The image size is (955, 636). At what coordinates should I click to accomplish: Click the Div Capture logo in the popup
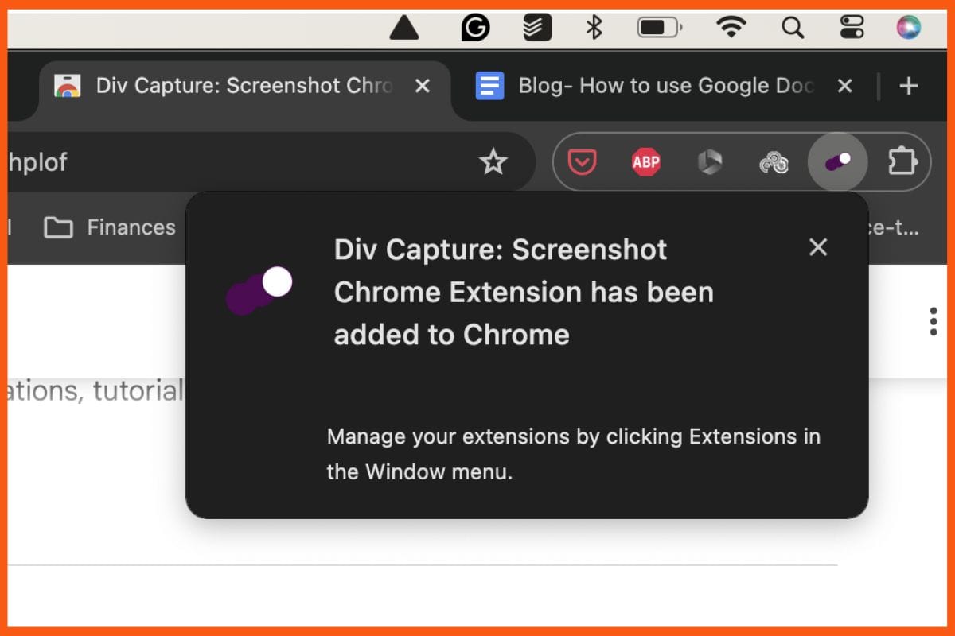pyautogui.click(x=259, y=290)
